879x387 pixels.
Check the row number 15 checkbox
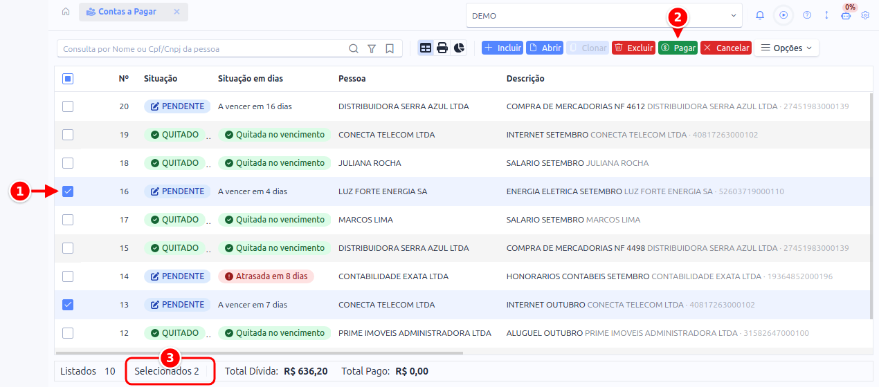coord(68,248)
